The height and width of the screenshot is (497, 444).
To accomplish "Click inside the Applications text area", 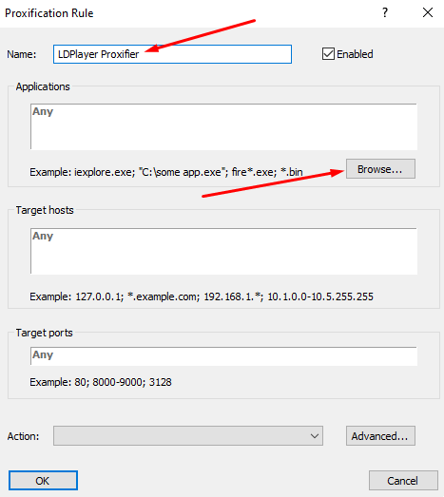I will 224,126.
